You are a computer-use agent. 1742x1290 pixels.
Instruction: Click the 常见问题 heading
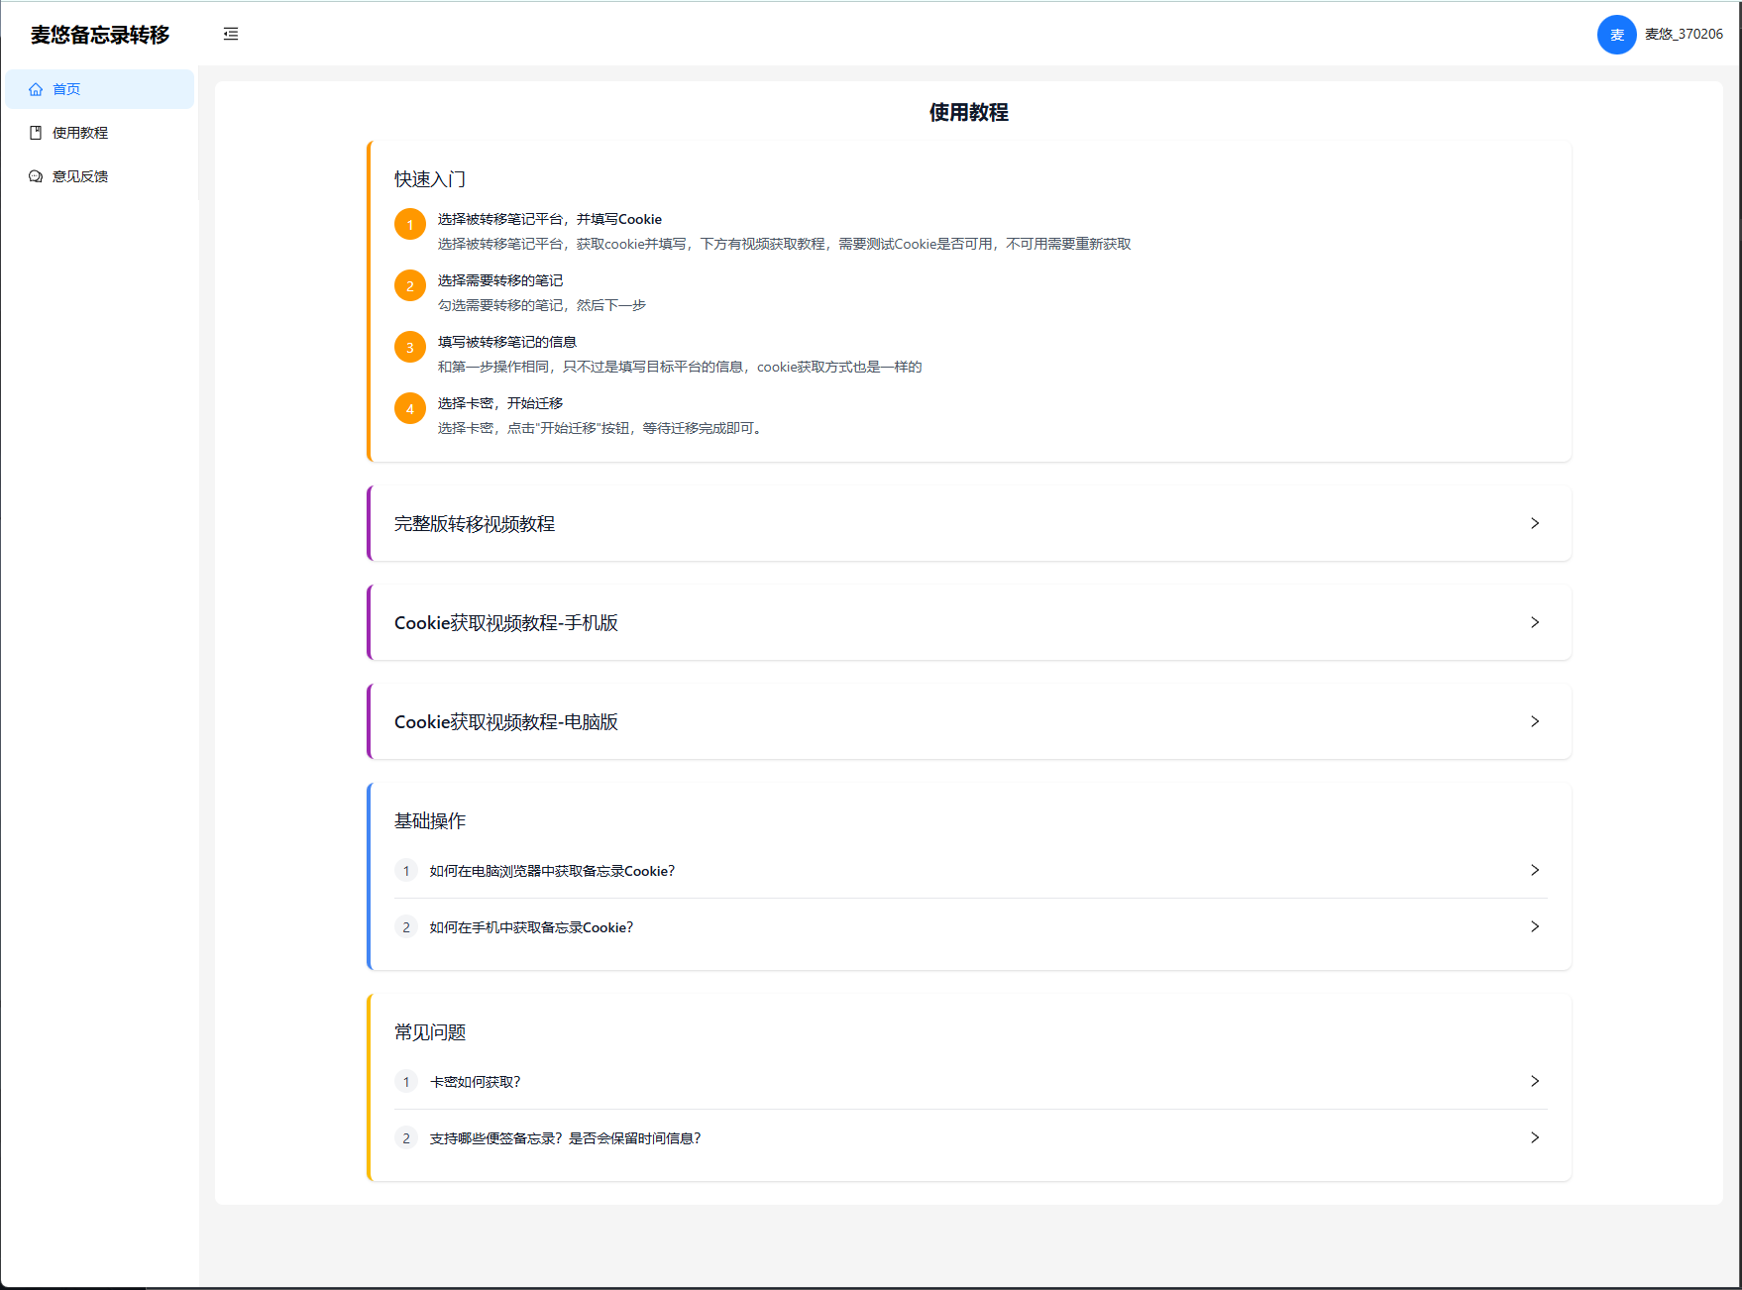[430, 1032]
